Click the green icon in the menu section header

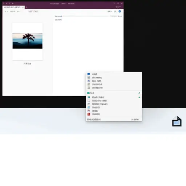[x=88, y=93]
